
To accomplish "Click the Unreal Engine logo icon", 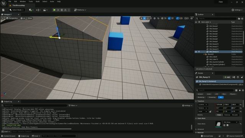I will tap(3, 3).
